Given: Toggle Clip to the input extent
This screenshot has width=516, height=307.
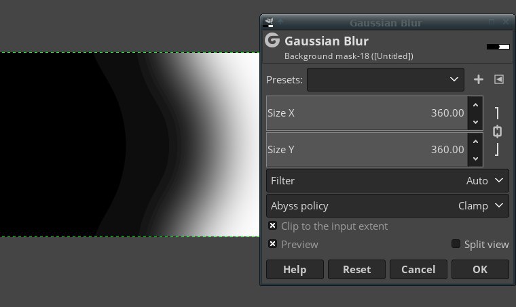Looking at the screenshot, I should [272, 226].
